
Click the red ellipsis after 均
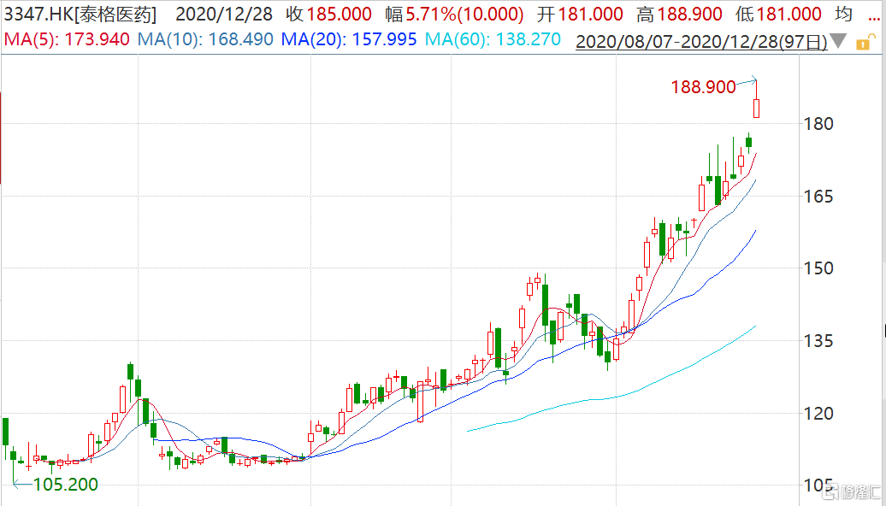coord(873,15)
